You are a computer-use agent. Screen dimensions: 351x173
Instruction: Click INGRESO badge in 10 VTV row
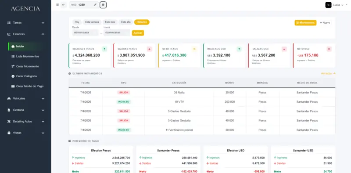point(124,102)
